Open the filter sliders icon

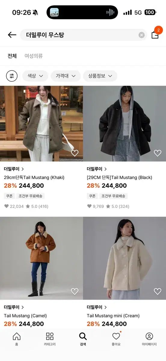pyautogui.click(x=12, y=76)
